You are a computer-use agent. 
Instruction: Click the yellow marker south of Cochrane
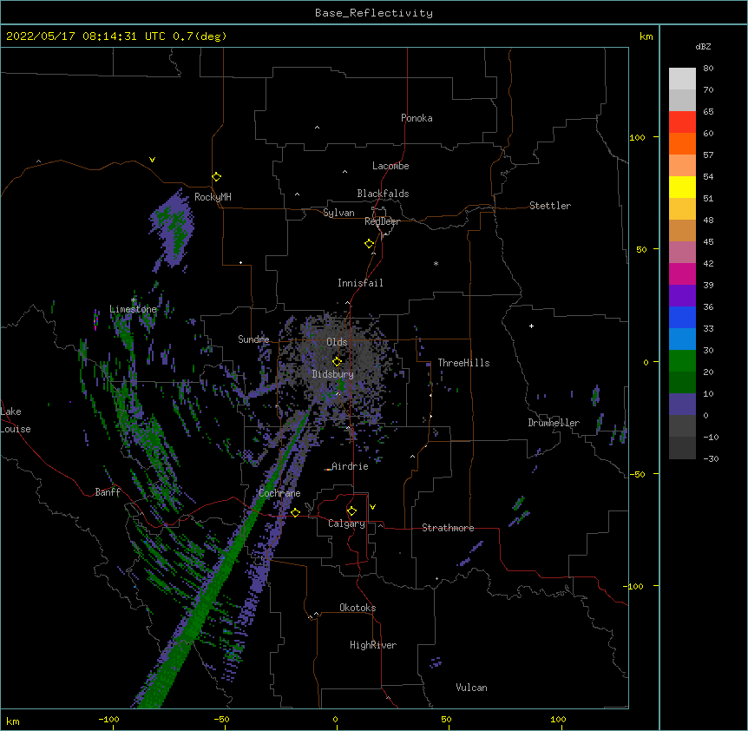(x=295, y=512)
